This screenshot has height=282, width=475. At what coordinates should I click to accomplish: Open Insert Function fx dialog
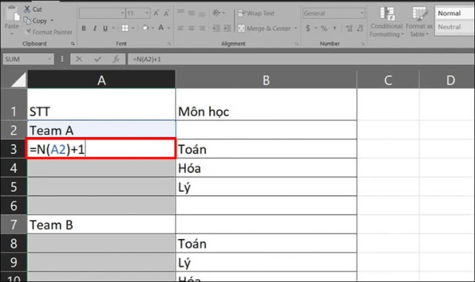tap(116, 59)
